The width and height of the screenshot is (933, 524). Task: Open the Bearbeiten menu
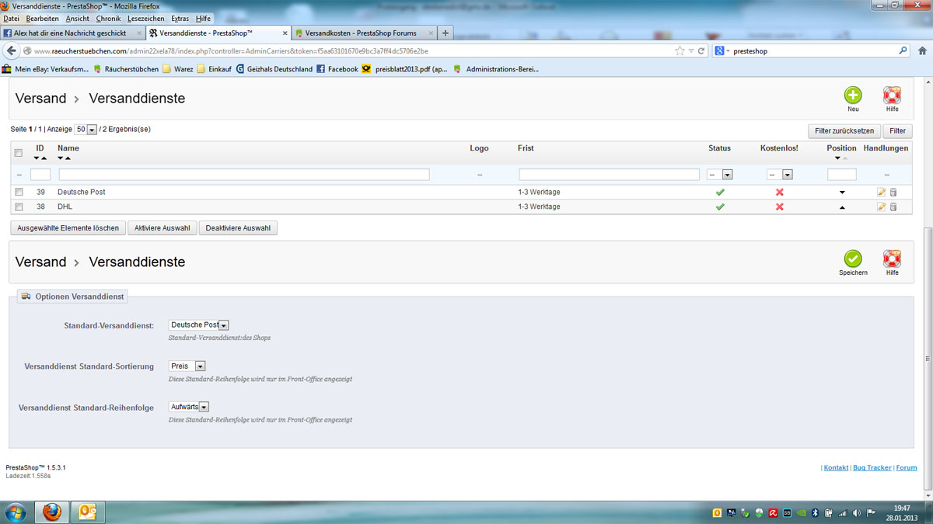42,18
